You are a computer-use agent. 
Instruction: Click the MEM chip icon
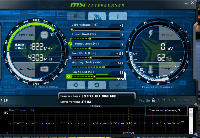[x=44, y=69]
